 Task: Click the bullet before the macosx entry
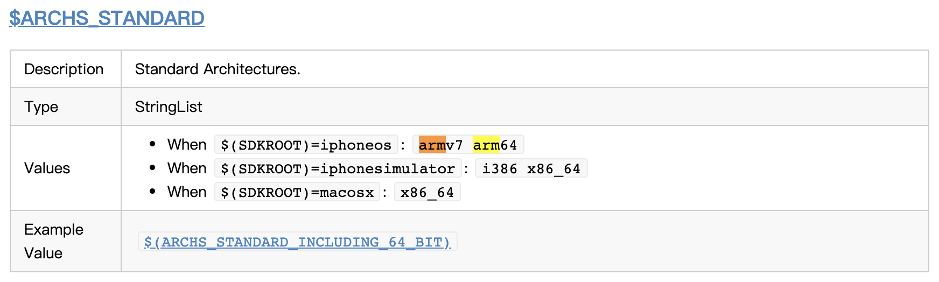coord(153,192)
